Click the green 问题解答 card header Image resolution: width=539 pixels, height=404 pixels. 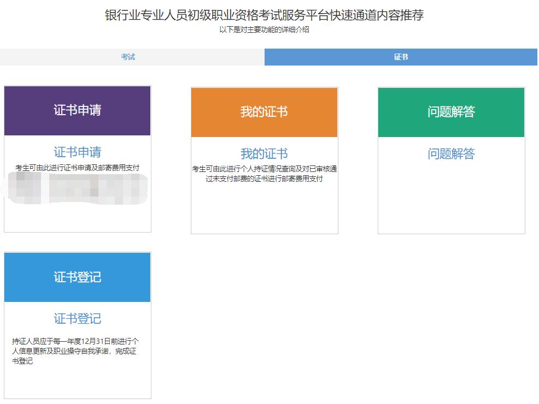(451, 111)
